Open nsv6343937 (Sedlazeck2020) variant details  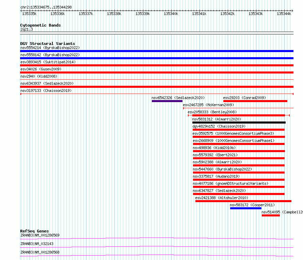click(x=47, y=83)
